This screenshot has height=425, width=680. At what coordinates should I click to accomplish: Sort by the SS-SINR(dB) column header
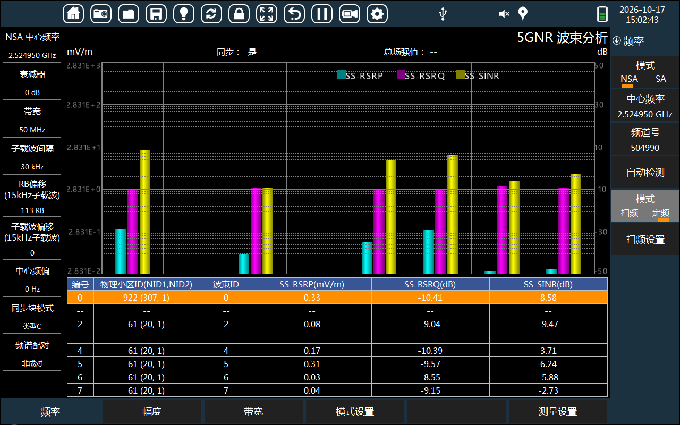click(x=548, y=284)
